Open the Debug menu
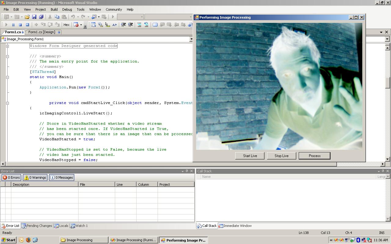 (x=67, y=9)
